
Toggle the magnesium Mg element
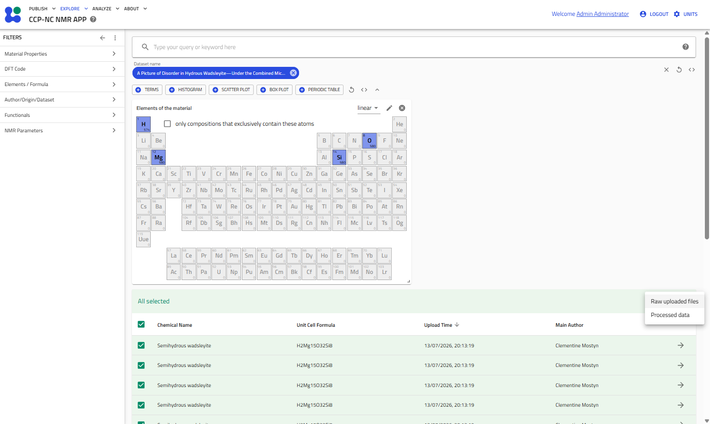(x=159, y=157)
